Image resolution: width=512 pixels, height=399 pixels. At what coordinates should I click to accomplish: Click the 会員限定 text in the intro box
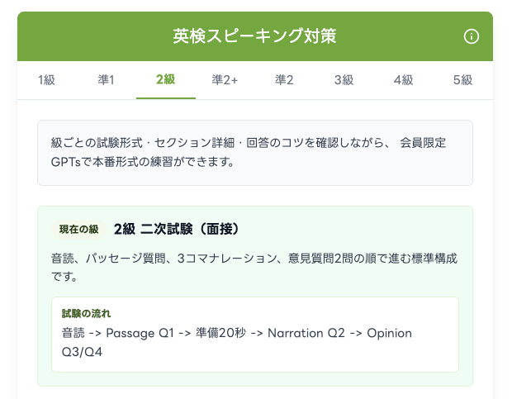click(x=423, y=143)
